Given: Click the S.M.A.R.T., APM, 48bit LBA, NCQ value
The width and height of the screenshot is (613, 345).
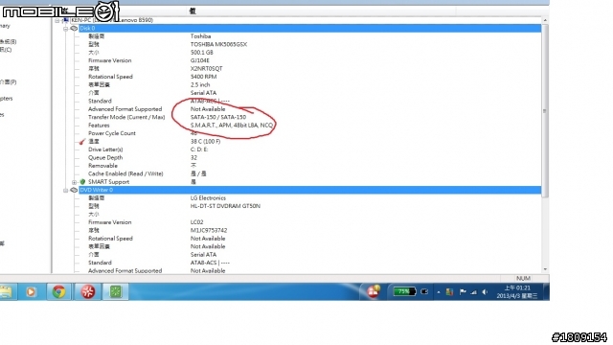Looking at the screenshot, I should click(x=232, y=126).
